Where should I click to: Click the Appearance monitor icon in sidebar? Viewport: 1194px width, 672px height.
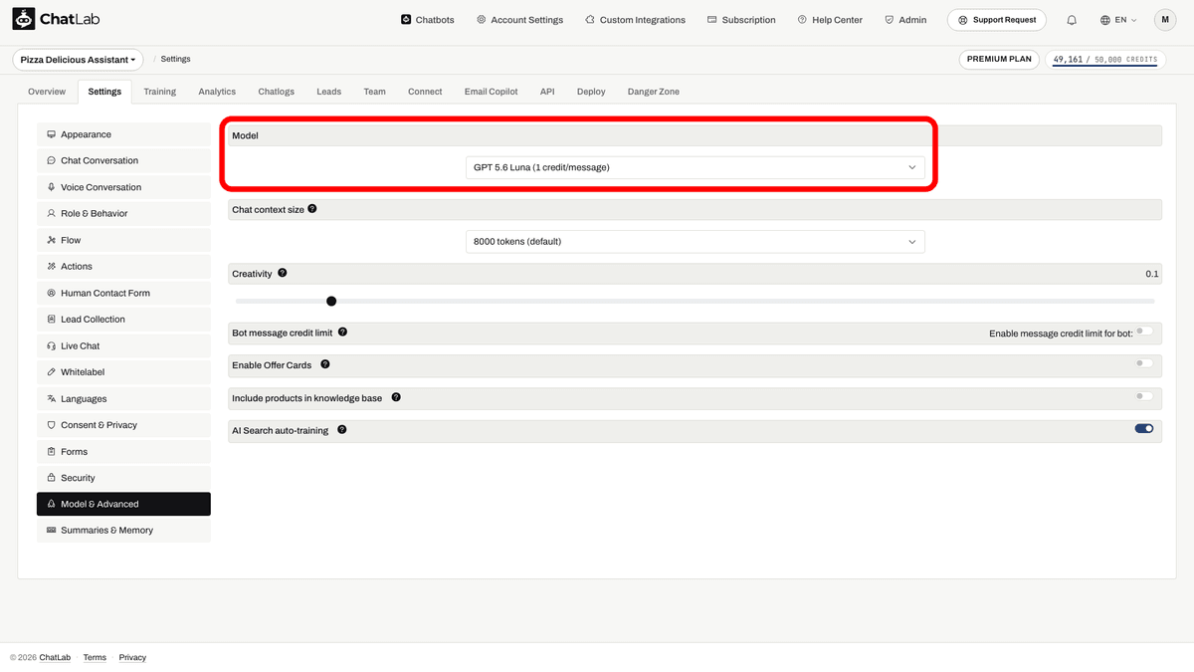tap(51, 134)
